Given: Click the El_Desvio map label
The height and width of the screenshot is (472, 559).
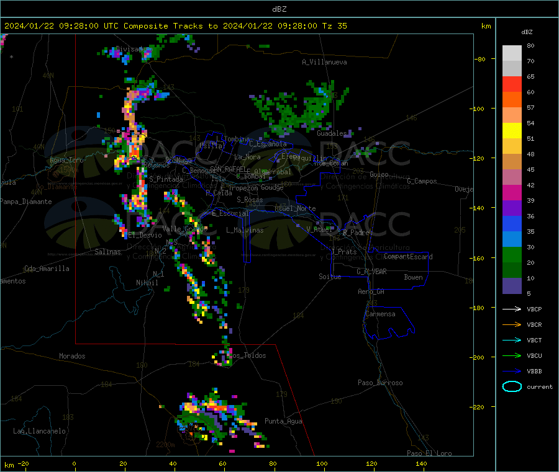Looking at the screenshot, I should (145, 235).
